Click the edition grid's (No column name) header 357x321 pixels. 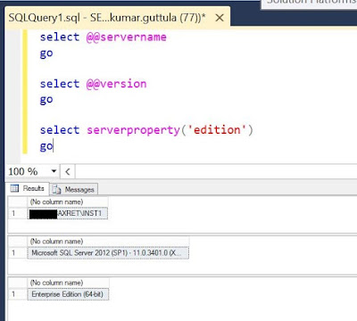pyautogui.click(x=69, y=283)
